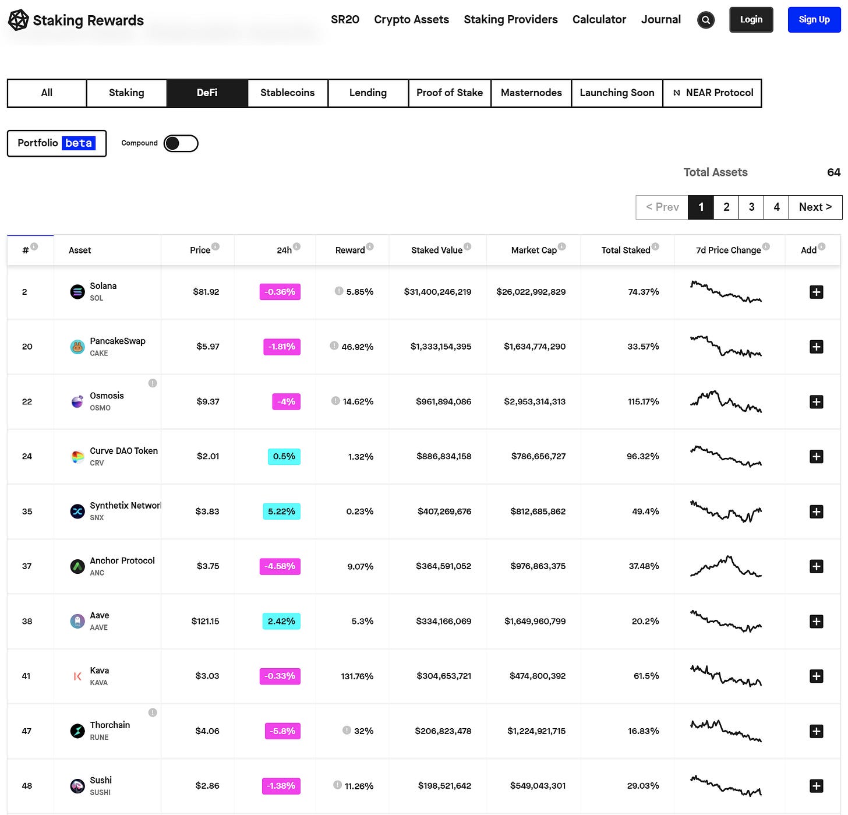Add Synthetix Network via plus icon
Image resolution: width=848 pixels, height=815 pixels.
click(x=816, y=511)
